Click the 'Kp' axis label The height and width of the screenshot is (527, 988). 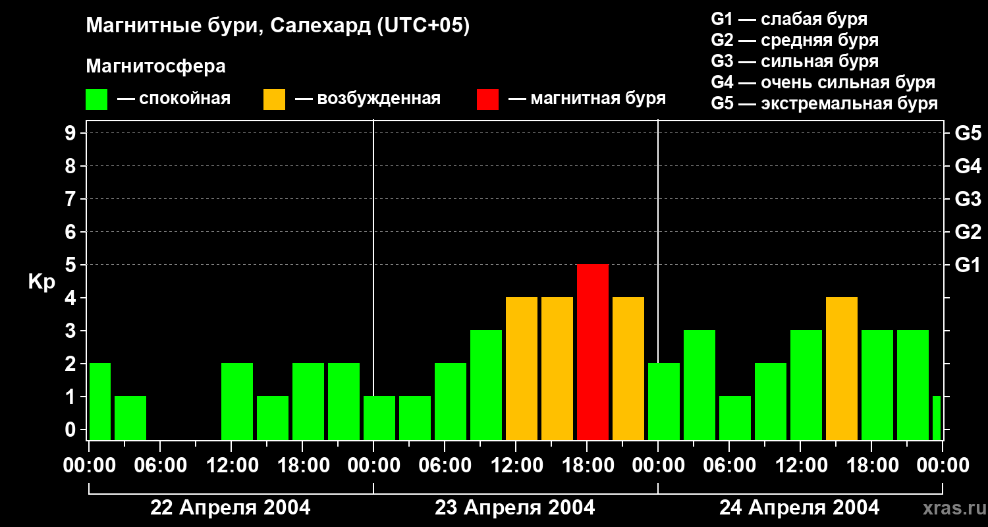[41, 281]
